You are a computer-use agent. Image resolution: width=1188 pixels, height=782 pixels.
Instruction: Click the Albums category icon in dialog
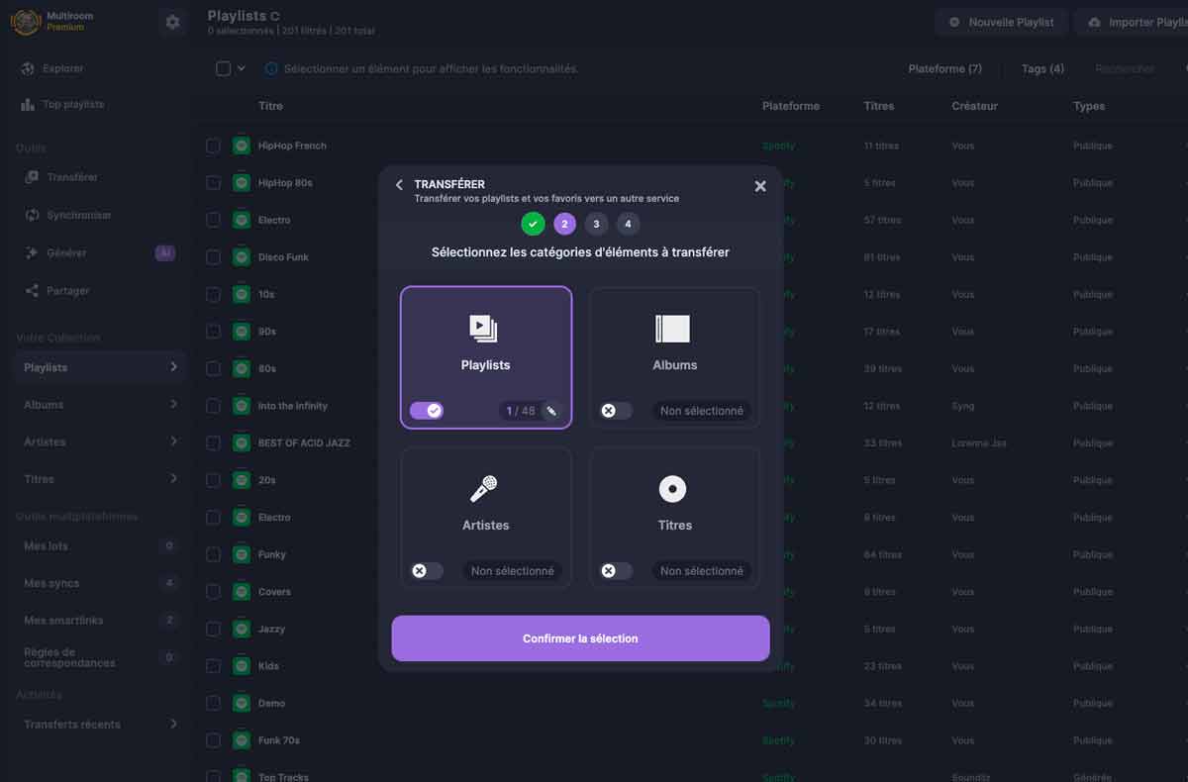673,329
